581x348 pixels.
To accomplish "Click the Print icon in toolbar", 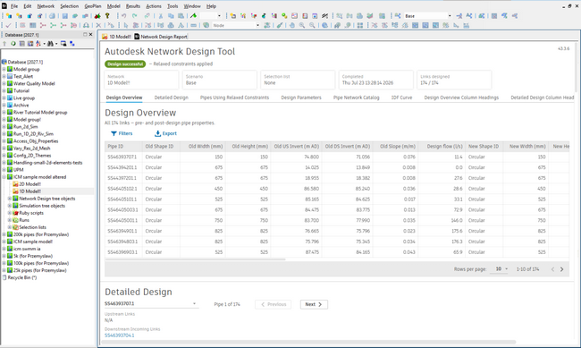I will [x=52, y=16].
